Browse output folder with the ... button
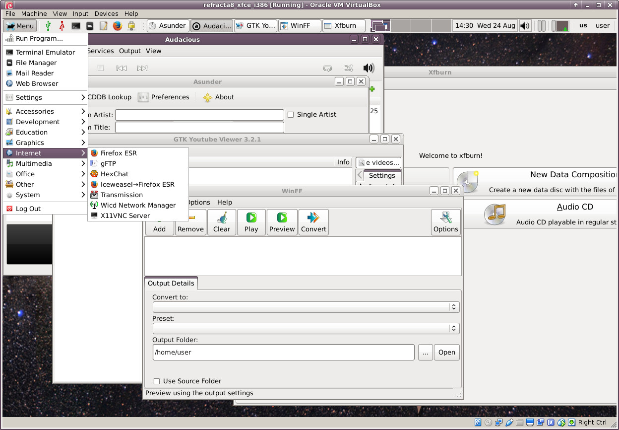Screen dimensions: 619x430 [x=426, y=352]
